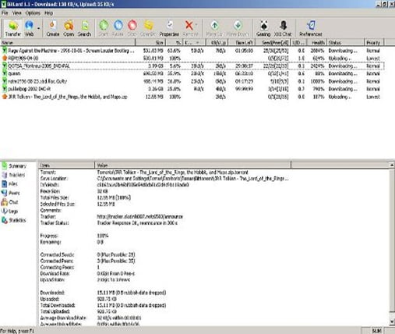The height and width of the screenshot is (334, 395).
Task: Open the XXX Chat toolbar icon
Action: [x=283, y=29]
